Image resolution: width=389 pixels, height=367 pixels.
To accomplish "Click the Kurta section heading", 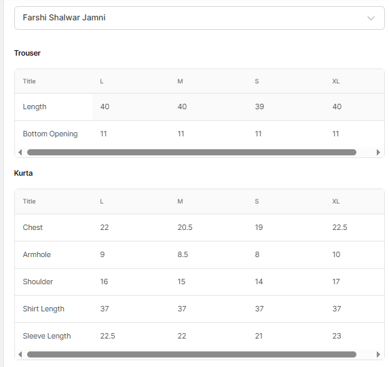I will click(23, 173).
